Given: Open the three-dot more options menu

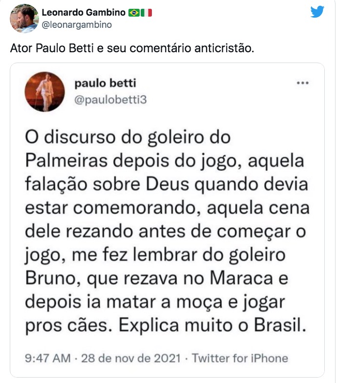Looking at the screenshot, I should [x=303, y=83].
